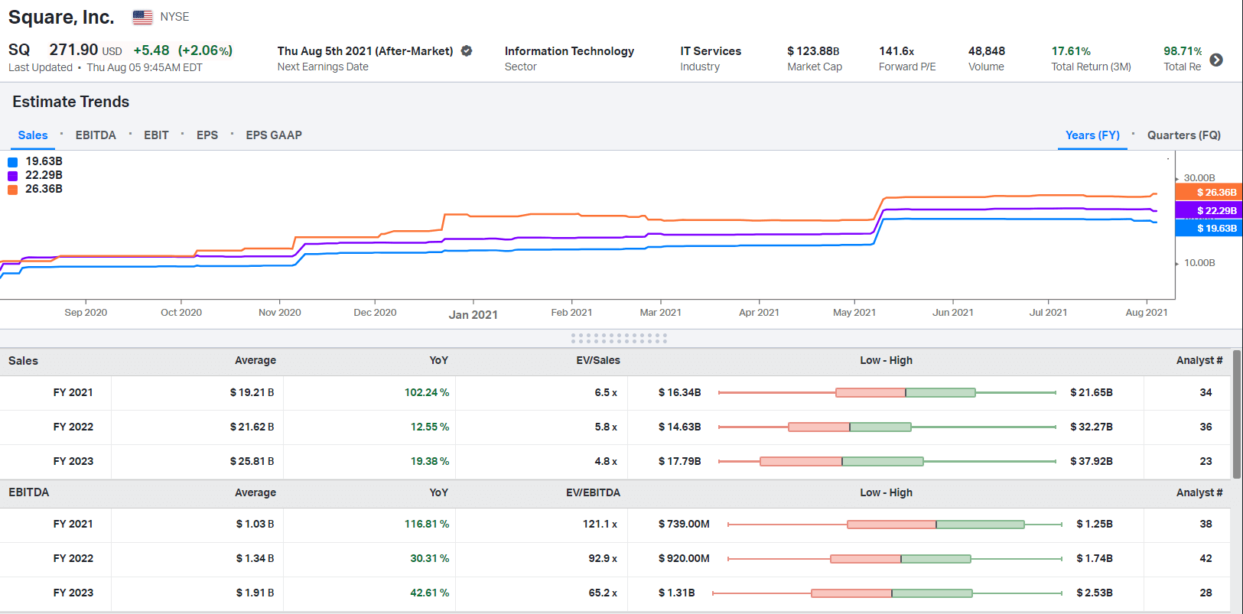Open the EPS tab

coord(207,135)
